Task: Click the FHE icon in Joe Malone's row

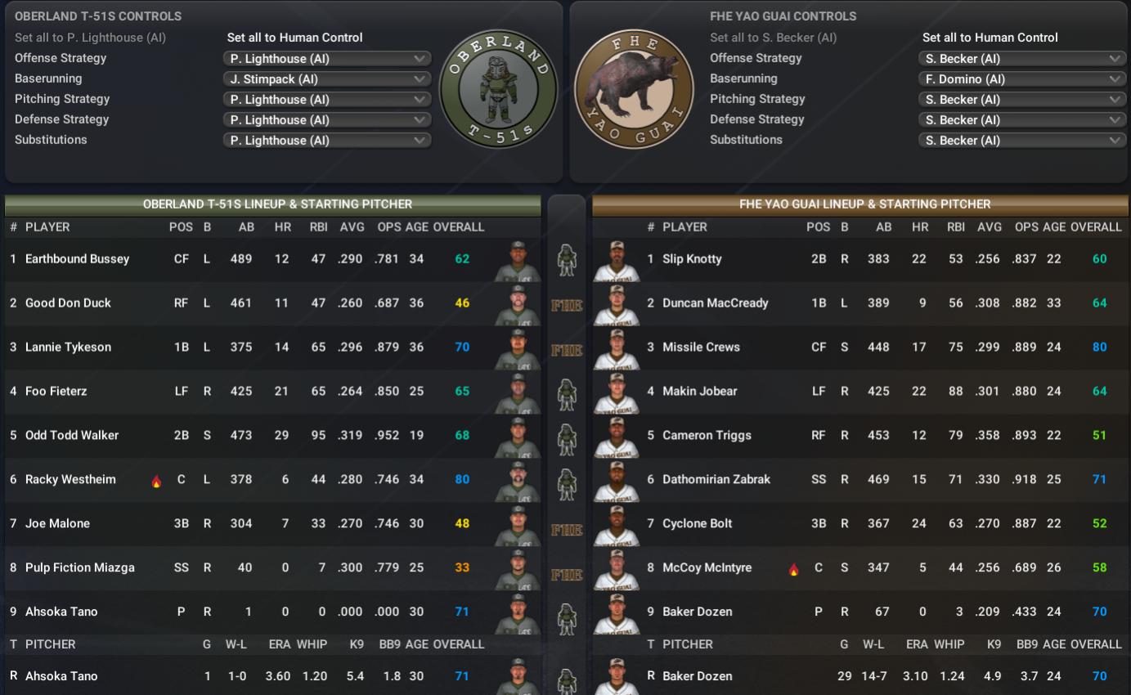Action: coord(567,530)
